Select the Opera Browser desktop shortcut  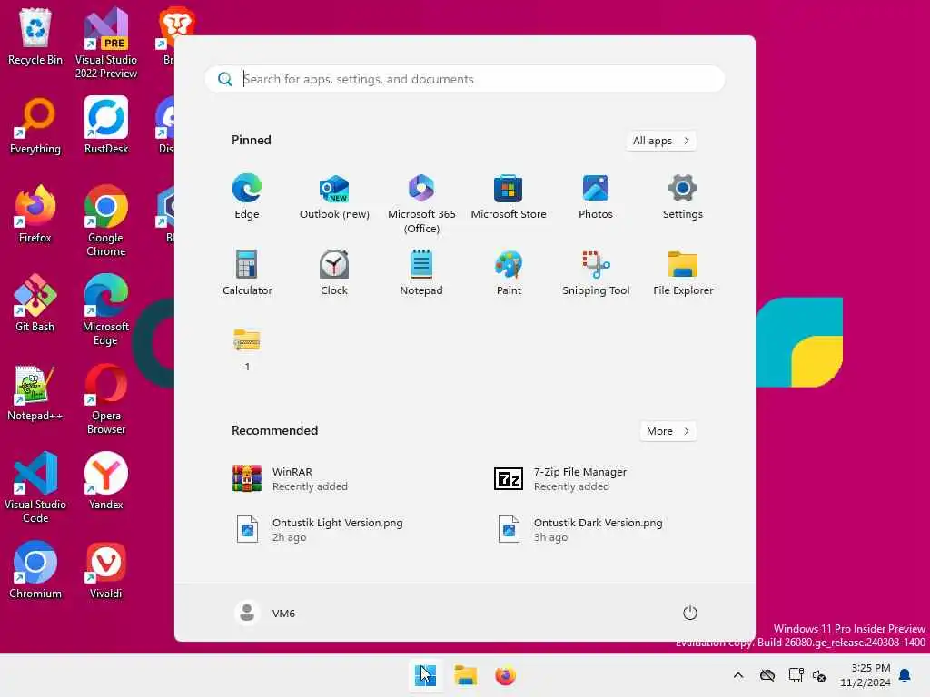(106, 398)
